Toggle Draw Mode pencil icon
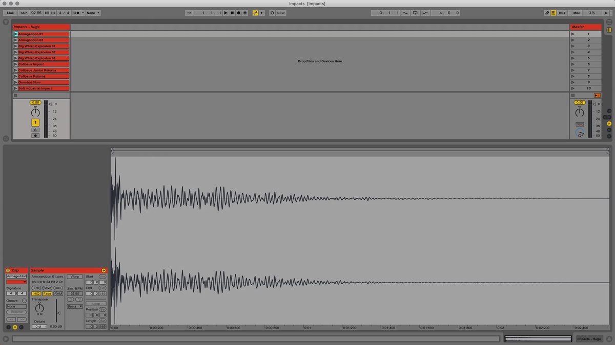This screenshot has width=615, height=345. 547,13
